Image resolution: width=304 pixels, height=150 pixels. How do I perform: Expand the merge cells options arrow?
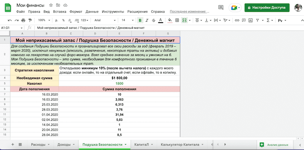click(190, 20)
